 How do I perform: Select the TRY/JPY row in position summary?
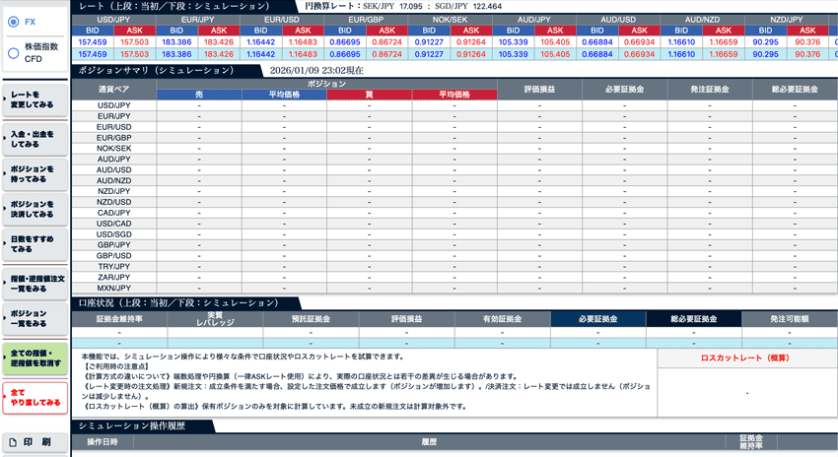coord(113,267)
